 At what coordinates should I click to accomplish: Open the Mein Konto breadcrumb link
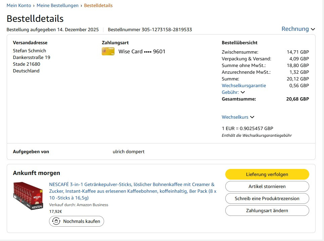(x=19, y=6)
